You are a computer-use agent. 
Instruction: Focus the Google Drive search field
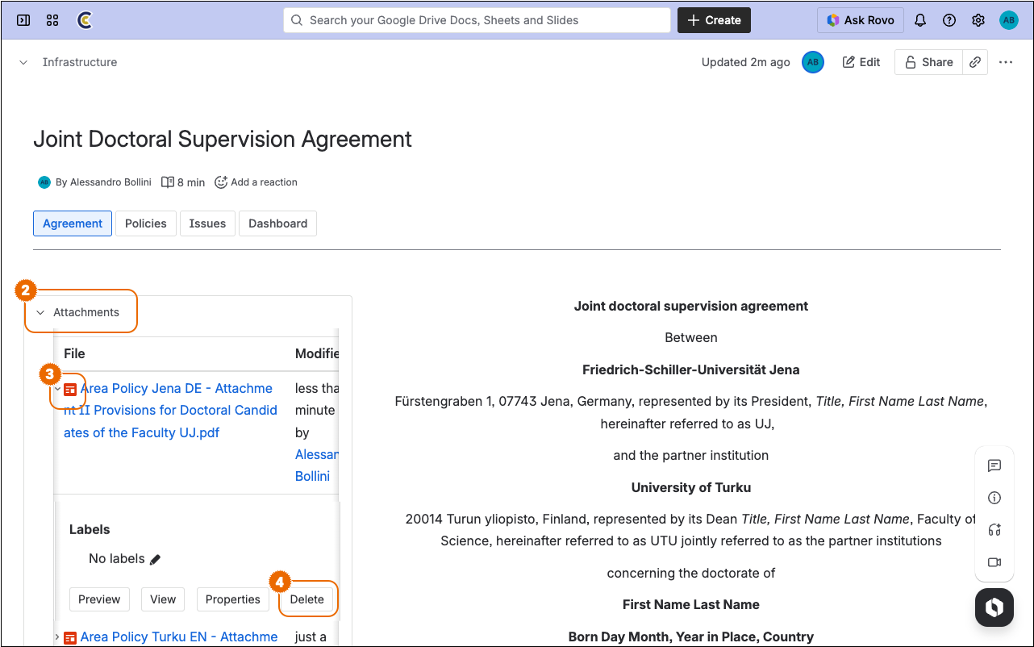tap(477, 20)
